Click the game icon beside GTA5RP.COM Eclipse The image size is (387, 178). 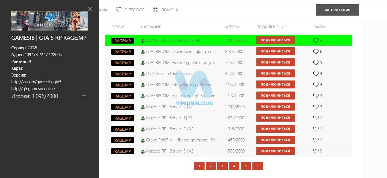(x=143, y=63)
